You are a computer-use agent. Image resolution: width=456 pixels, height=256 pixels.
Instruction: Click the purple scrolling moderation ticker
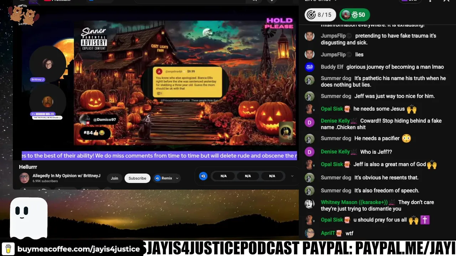coord(159,156)
